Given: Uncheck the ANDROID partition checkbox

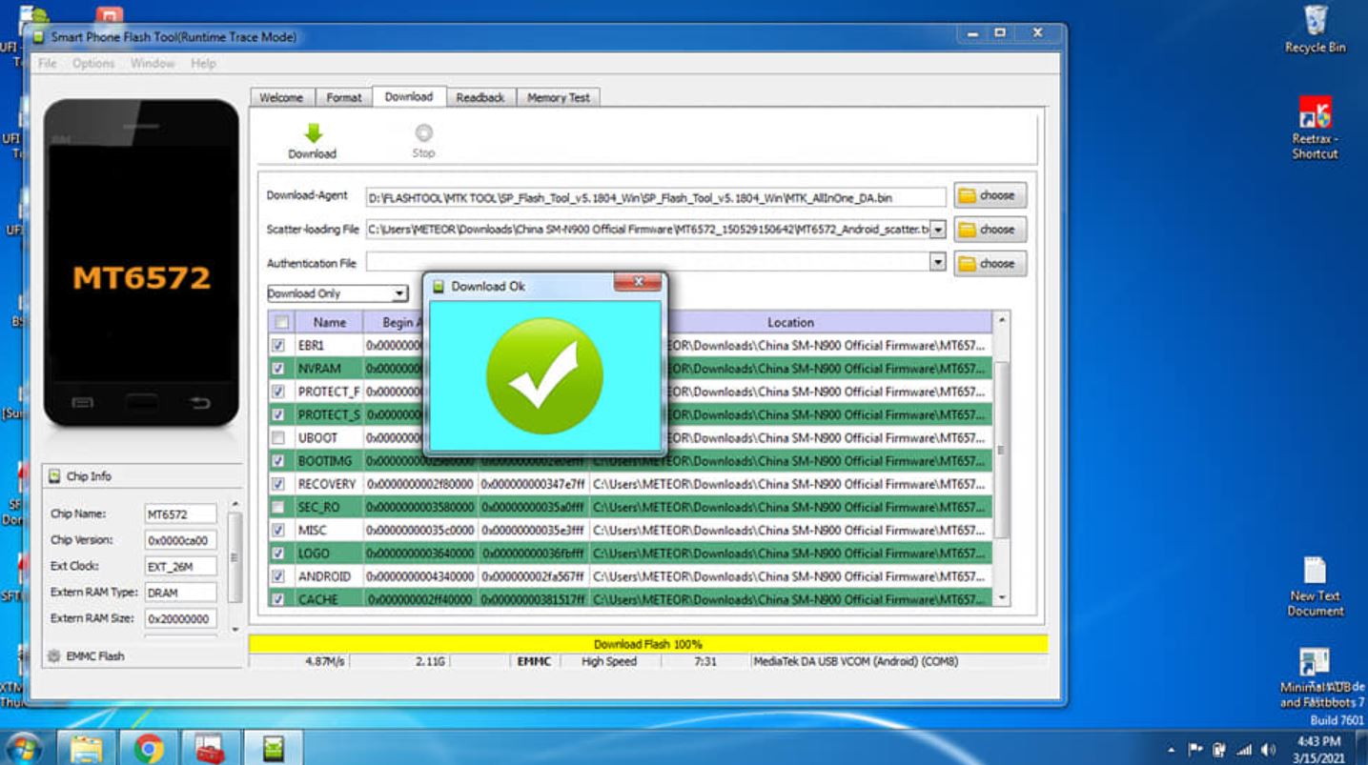Looking at the screenshot, I should (x=278, y=576).
